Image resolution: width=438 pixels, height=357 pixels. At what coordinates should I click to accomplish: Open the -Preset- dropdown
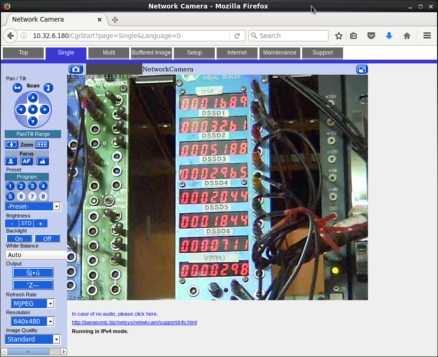[x=33, y=207]
